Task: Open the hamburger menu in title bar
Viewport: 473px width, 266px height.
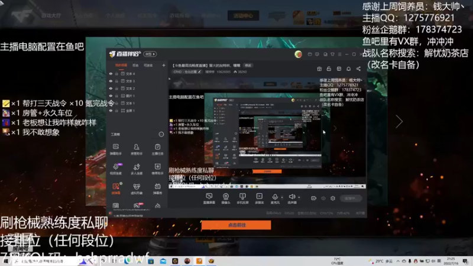Action: 339,54
